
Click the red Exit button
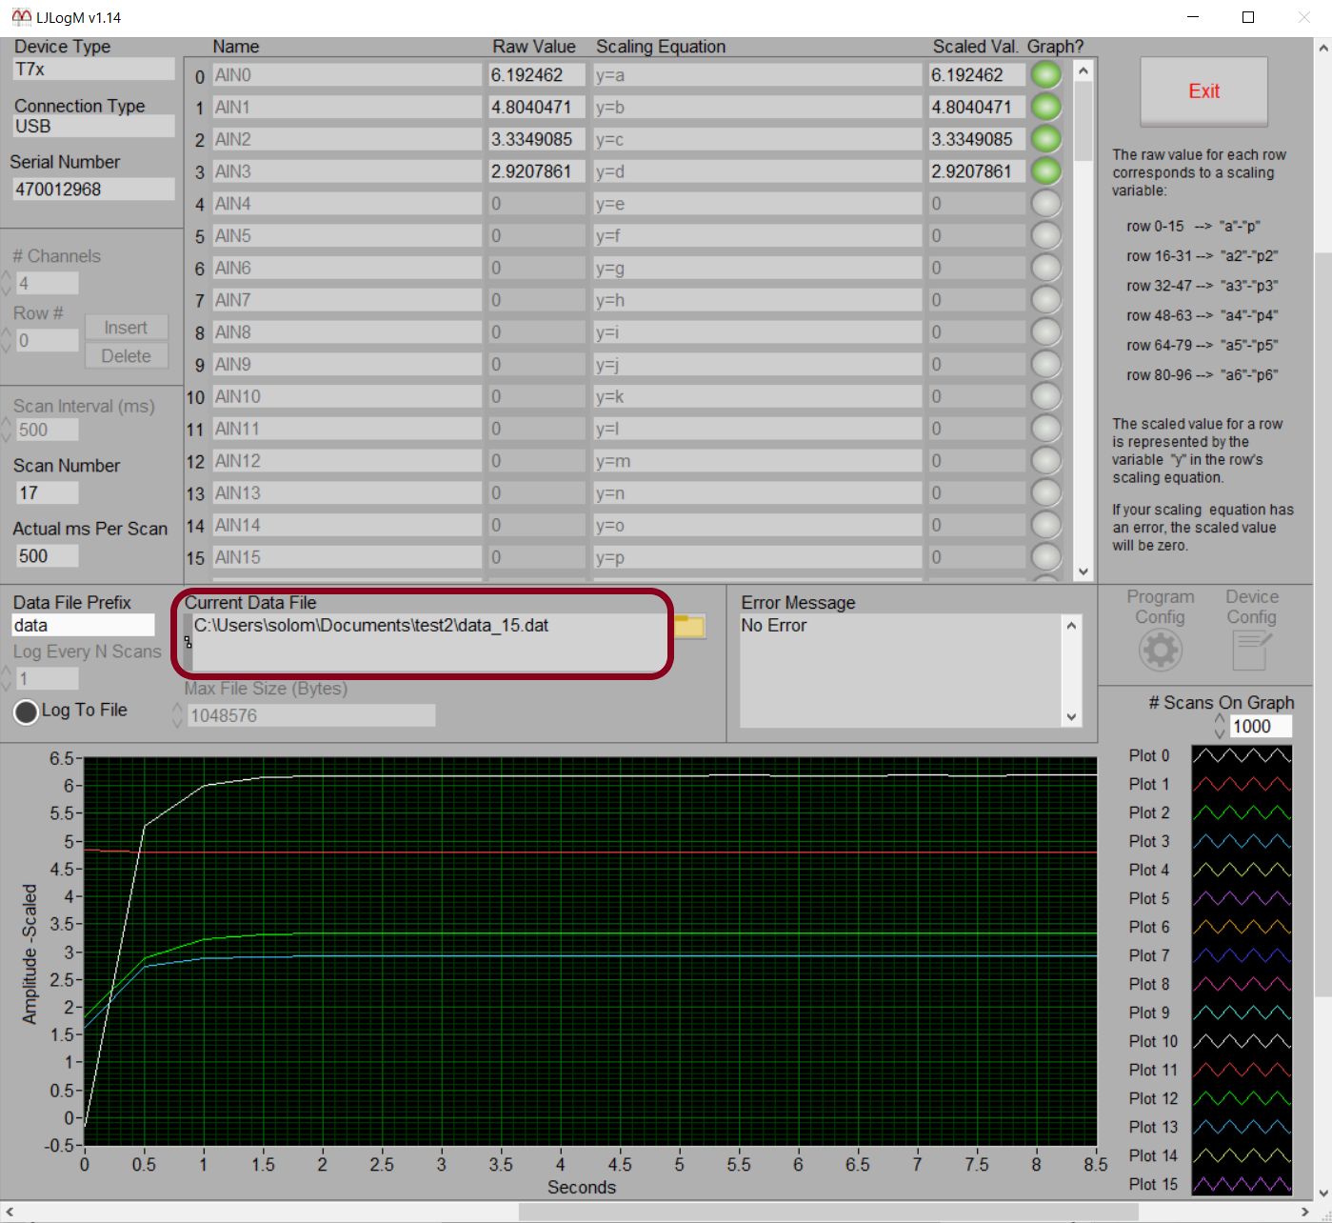click(x=1203, y=91)
